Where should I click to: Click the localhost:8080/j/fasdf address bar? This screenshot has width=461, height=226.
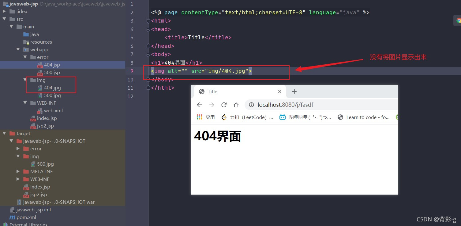321,105
